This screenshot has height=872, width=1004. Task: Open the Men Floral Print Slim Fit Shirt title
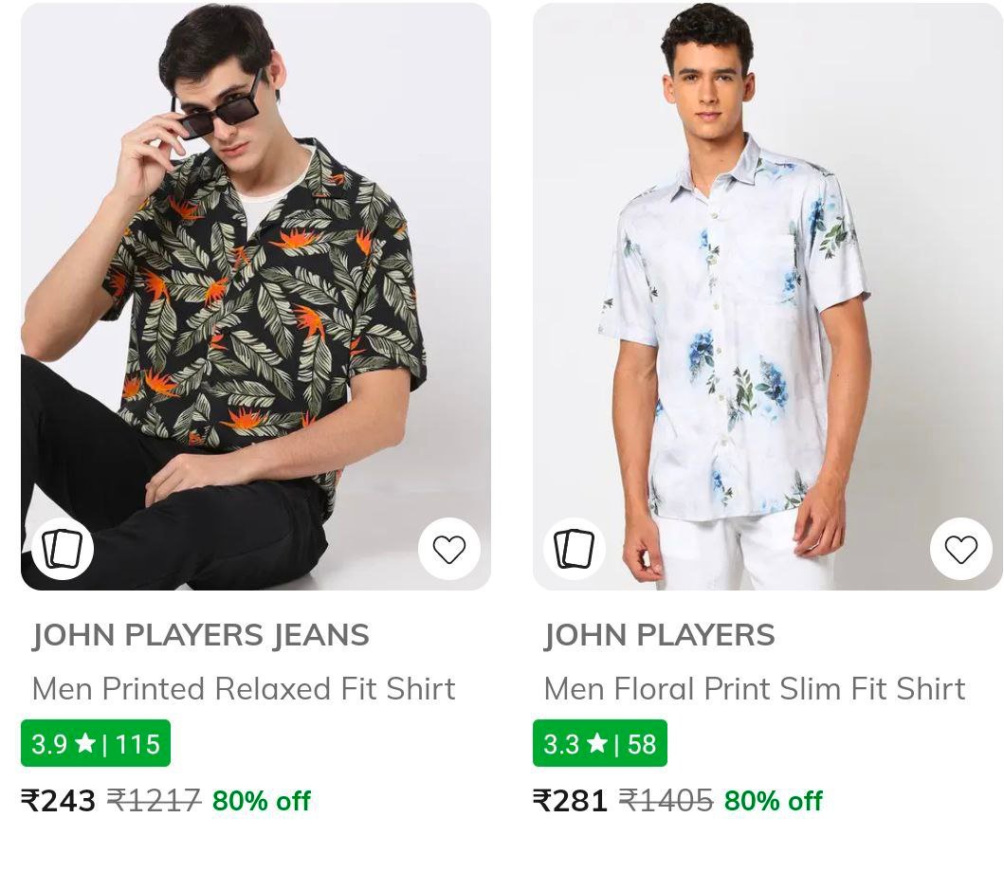pos(754,688)
